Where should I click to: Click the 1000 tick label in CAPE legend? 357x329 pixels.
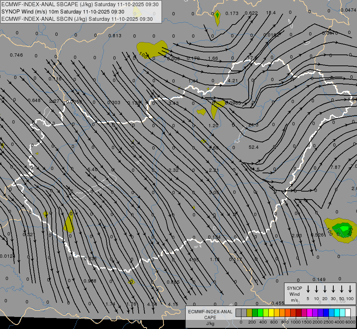point(295,322)
